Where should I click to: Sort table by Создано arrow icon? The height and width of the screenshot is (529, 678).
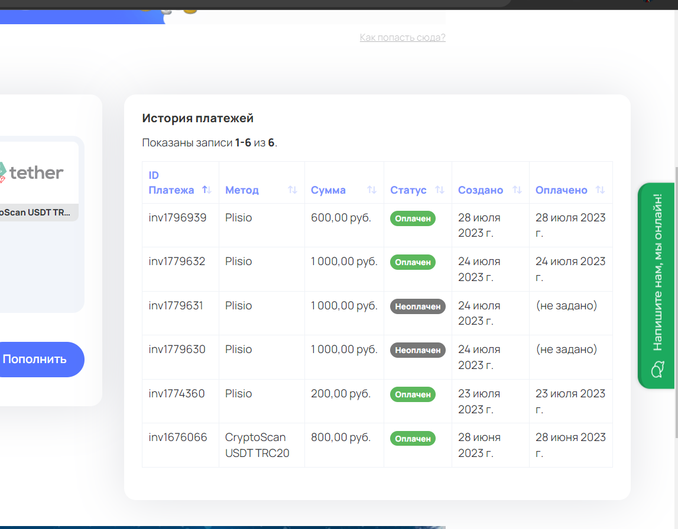tap(517, 190)
